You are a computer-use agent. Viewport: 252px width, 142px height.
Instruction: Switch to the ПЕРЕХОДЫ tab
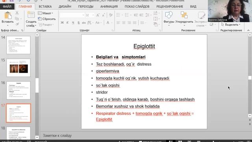point(86,7)
